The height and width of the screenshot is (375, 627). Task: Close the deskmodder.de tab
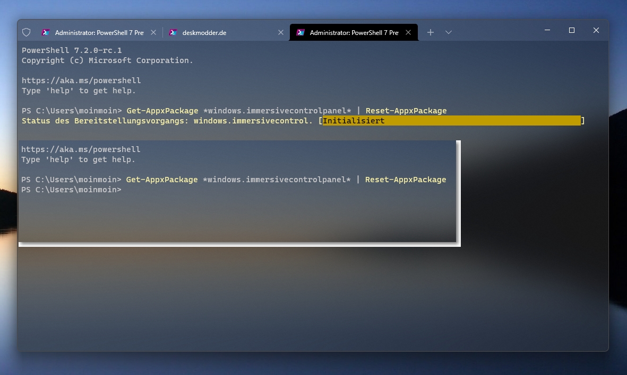(x=281, y=32)
